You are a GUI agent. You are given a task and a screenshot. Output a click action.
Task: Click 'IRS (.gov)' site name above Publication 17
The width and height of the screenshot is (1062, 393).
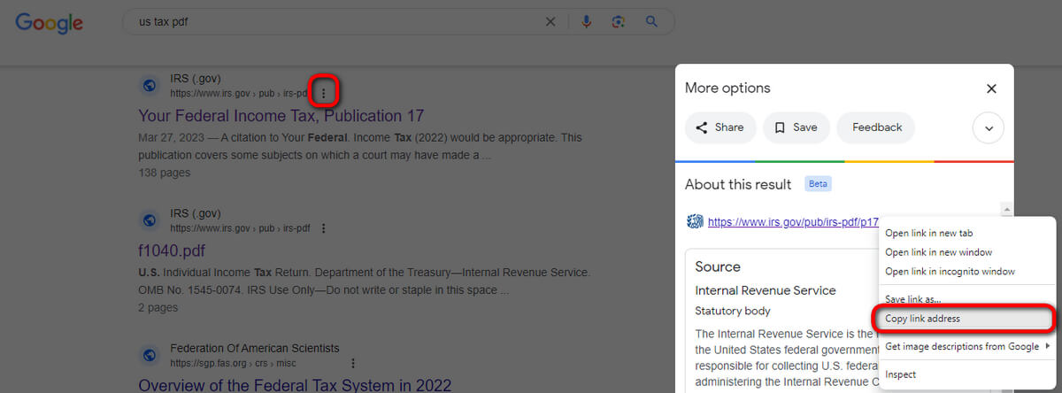[x=196, y=79]
